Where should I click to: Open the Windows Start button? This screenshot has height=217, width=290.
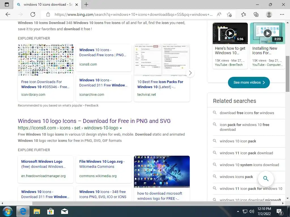point(7,211)
